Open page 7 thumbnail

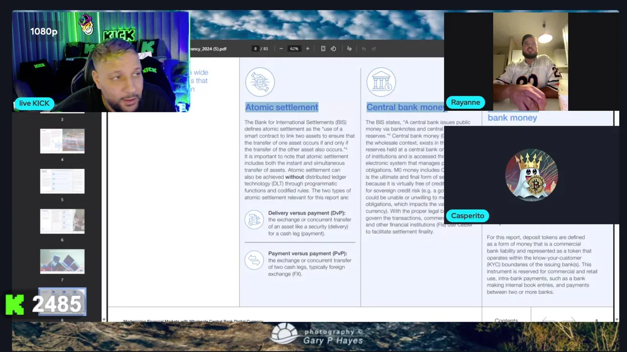click(x=62, y=261)
